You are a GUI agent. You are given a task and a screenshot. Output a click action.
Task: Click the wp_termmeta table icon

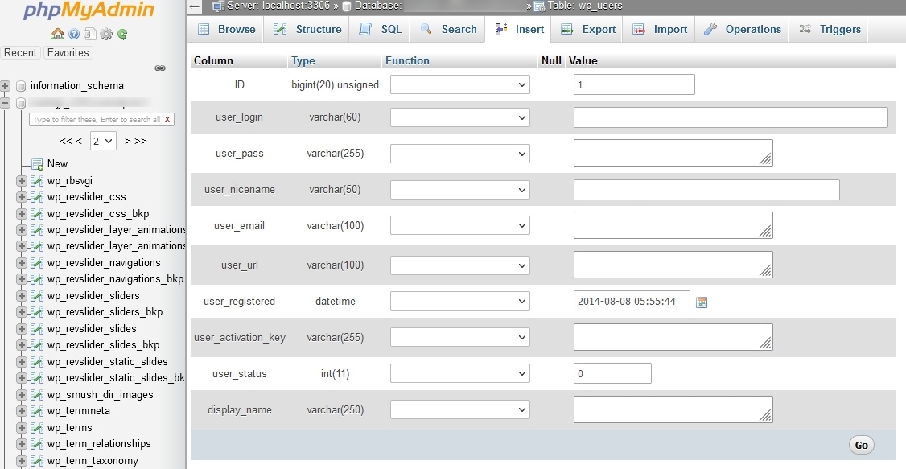click(37, 410)
